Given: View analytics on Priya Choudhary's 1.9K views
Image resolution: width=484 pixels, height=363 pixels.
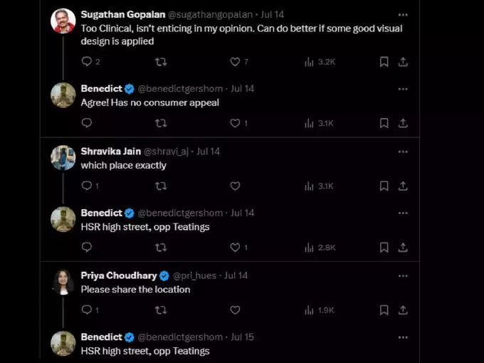Looking at the screenshot, I should click(x=319, y=310).
